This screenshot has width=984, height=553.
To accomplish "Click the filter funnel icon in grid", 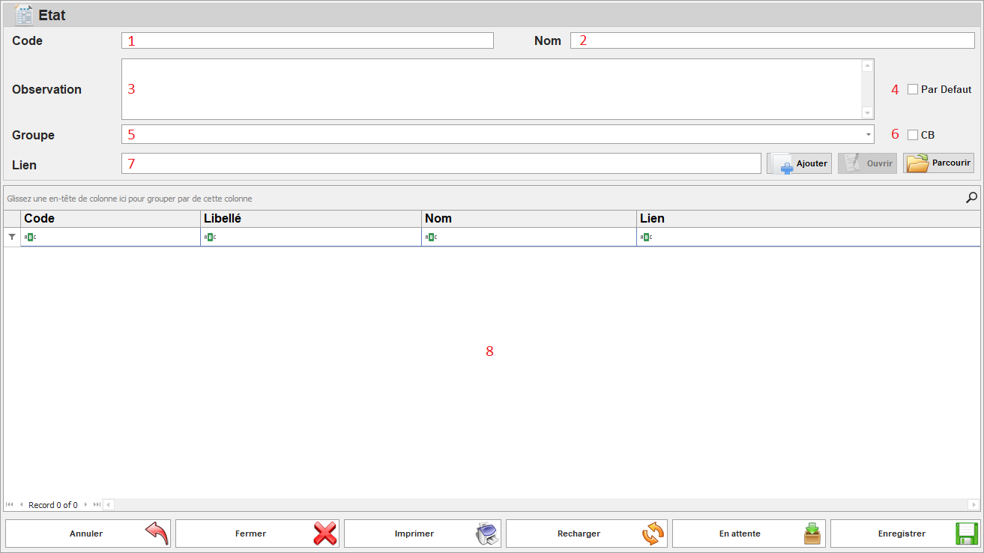I will click(x=11, y=237).
